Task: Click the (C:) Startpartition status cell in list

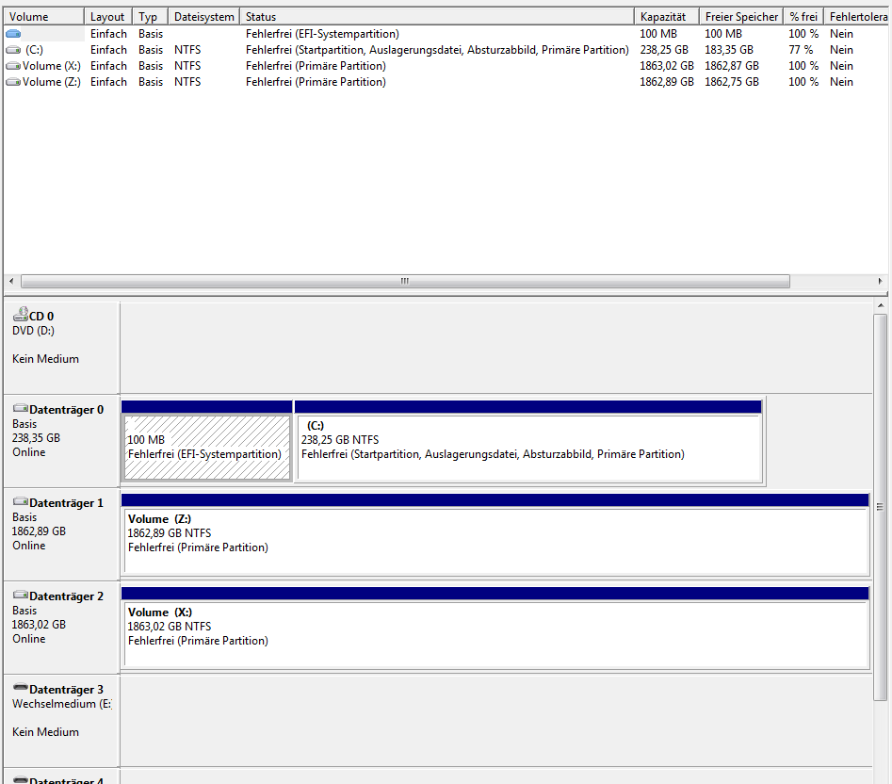Action: pyautogui.click(x=437, y=50)
